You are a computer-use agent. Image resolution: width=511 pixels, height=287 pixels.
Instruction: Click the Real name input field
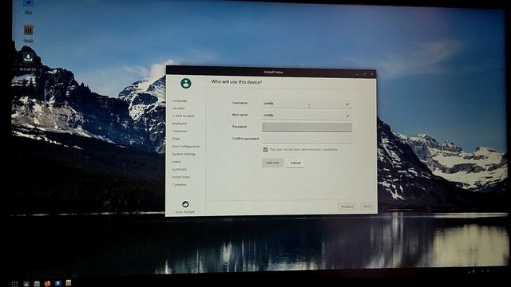[307, 116]
